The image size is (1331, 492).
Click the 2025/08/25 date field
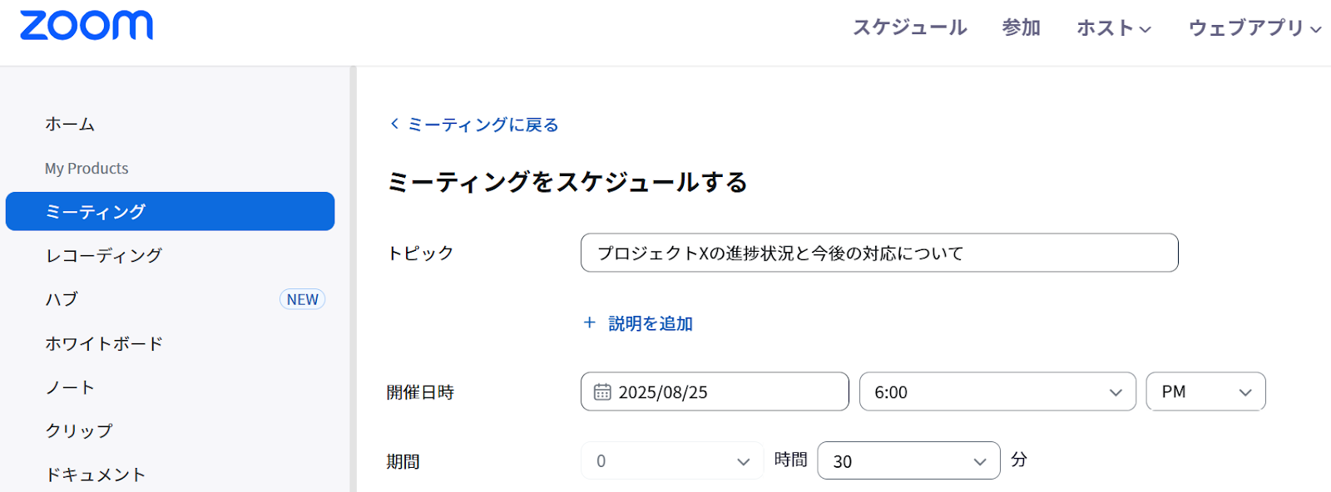[x=724, y=392]
